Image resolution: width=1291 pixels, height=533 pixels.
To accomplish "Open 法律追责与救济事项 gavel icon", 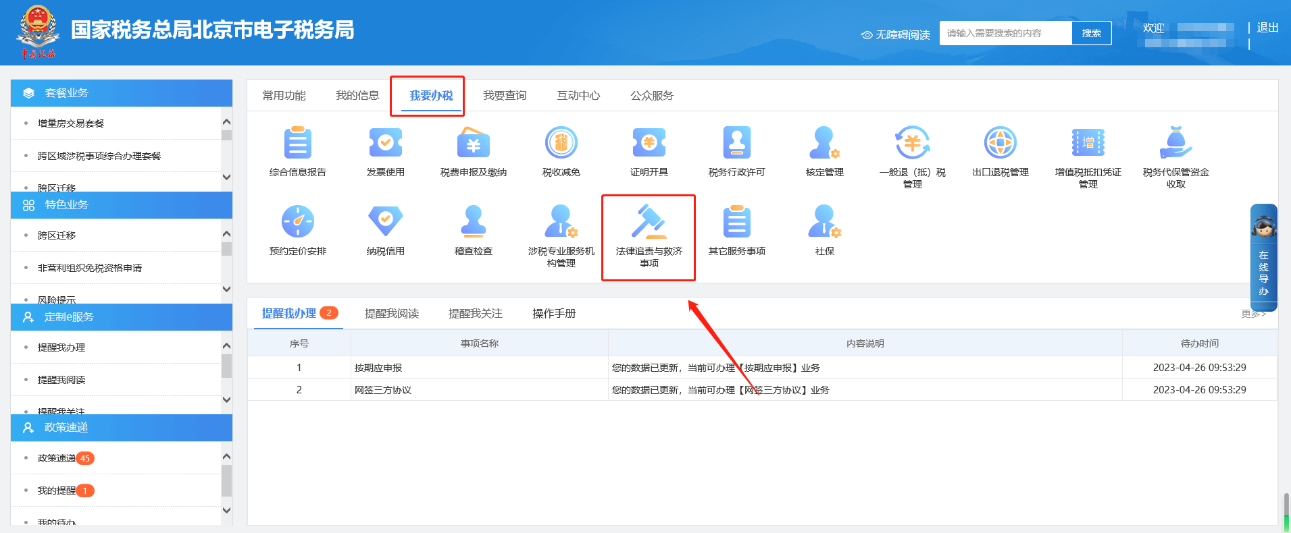I will (x=649, y=221).
